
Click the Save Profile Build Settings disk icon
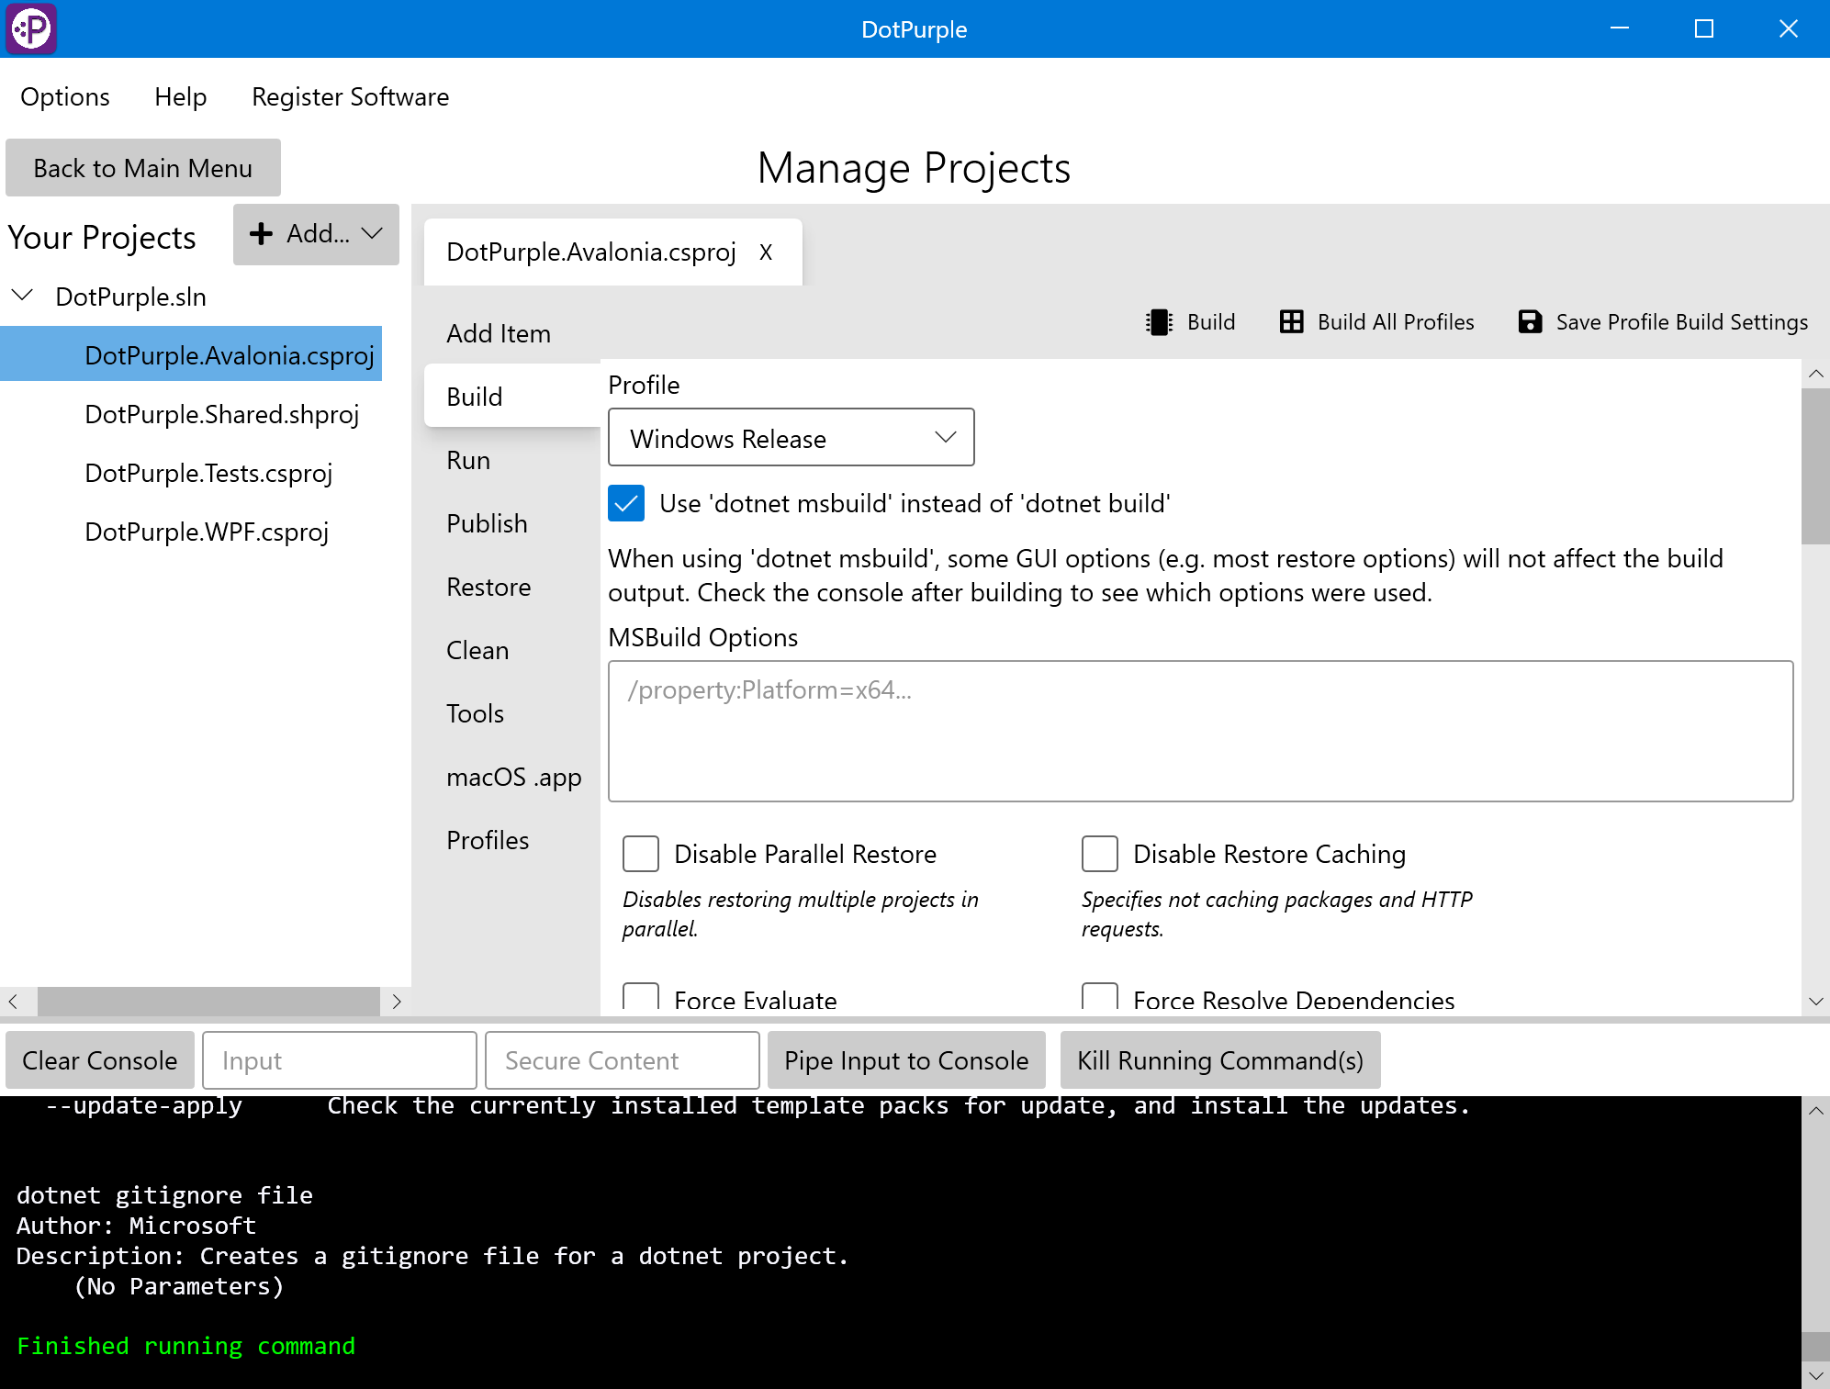coord(1530,322)
